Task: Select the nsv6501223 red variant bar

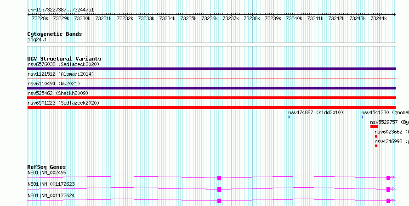Action: (211, 107)
